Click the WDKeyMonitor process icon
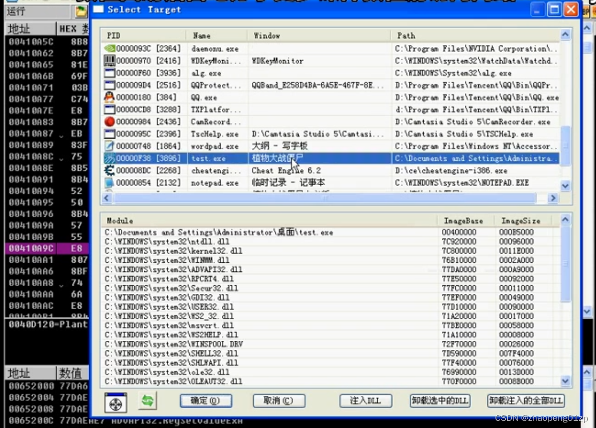Screen dimensions: 596x428 (110, 61)
